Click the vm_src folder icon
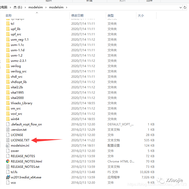This screenshot has height=189, width=189. (x=8, y=109)
